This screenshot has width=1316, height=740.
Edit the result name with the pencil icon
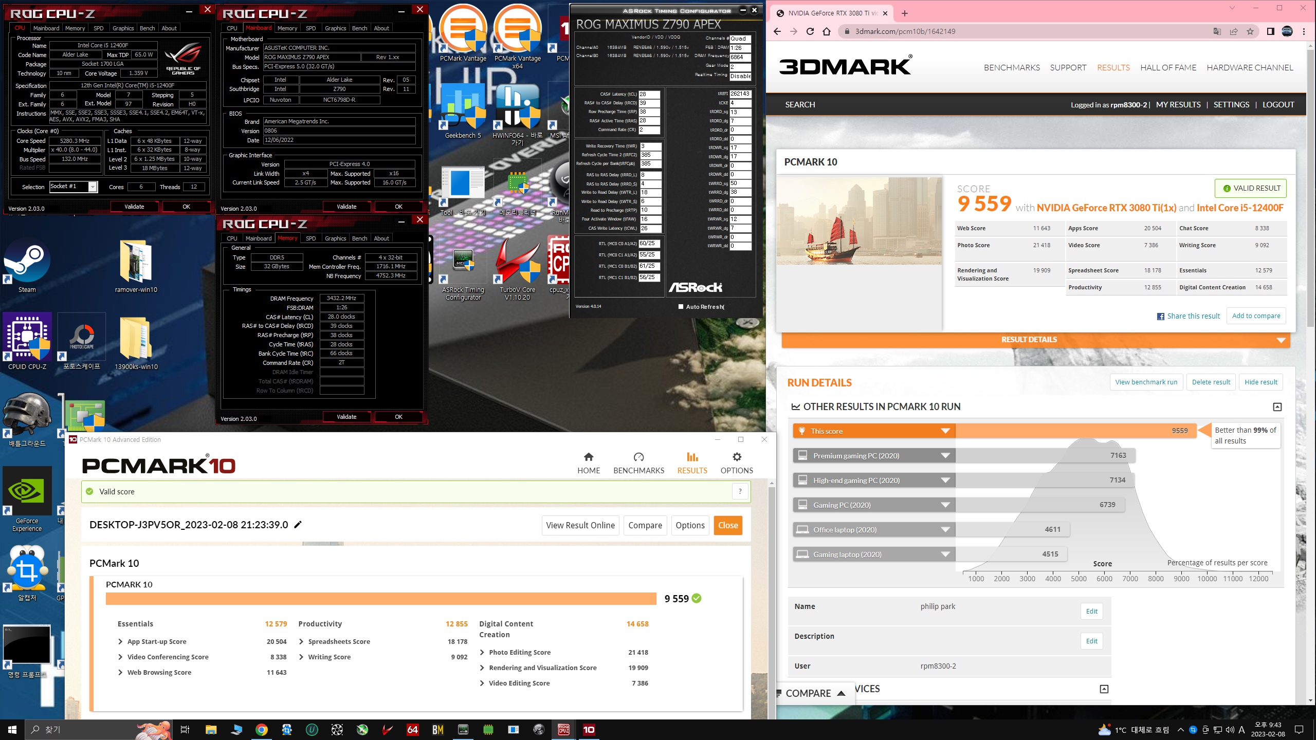(298, 525)
